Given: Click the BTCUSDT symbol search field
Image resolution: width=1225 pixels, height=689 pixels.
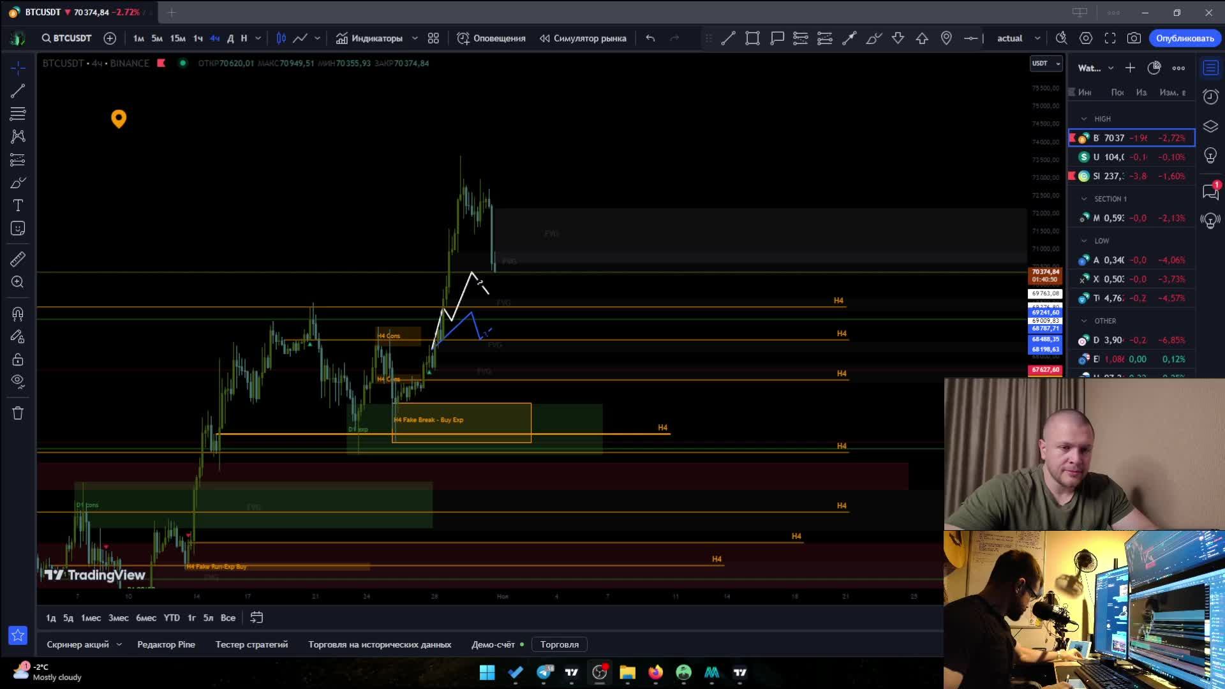Looking at the screenshot, I should (66, 38).
